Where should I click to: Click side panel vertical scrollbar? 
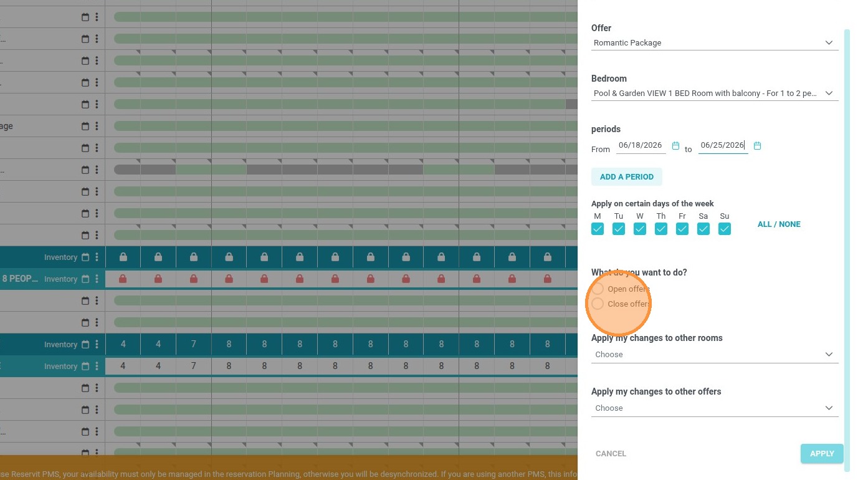click(847, 249)
